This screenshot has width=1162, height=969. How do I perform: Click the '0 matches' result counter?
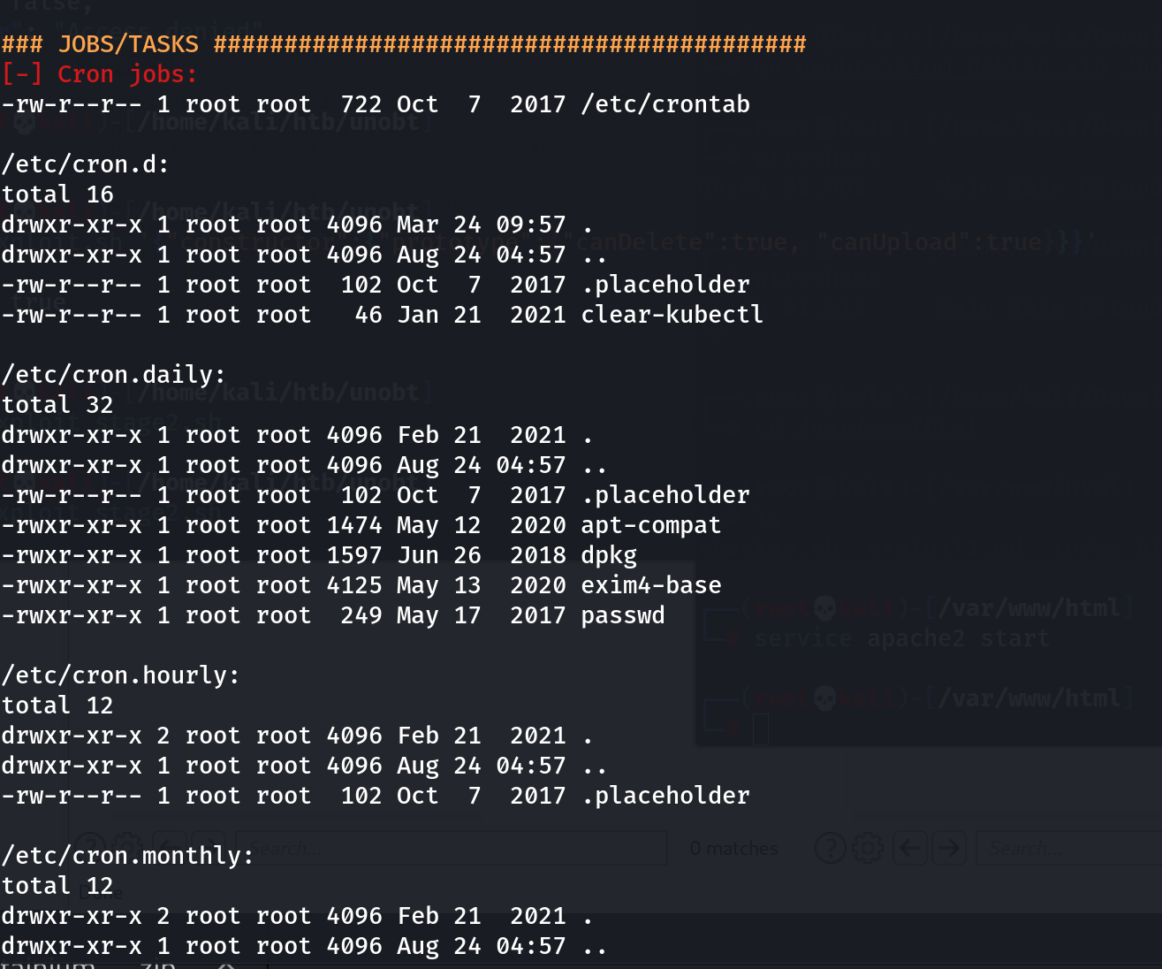click(x=733, y=849)
